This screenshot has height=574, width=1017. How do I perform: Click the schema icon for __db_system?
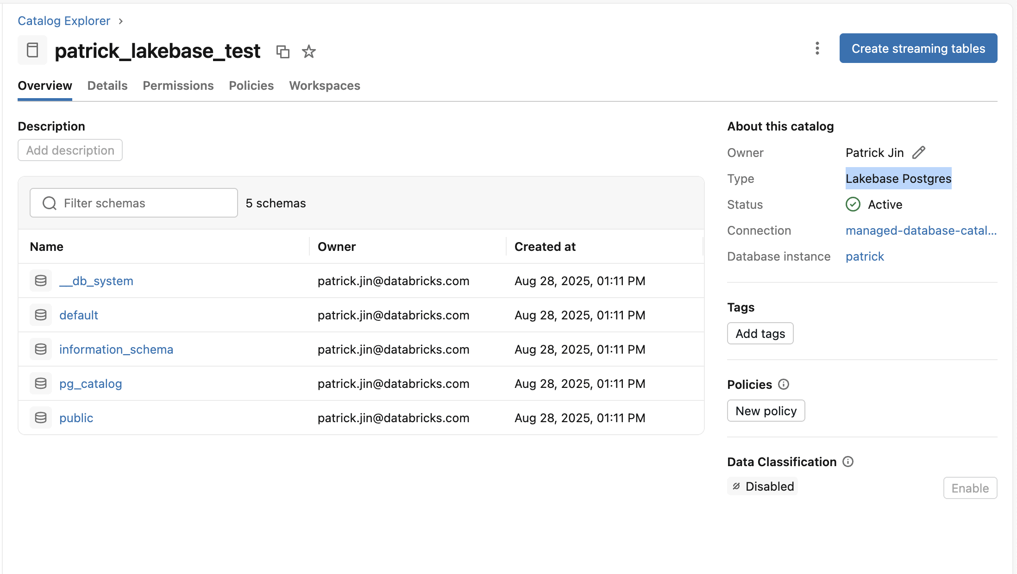click(41, 281)
